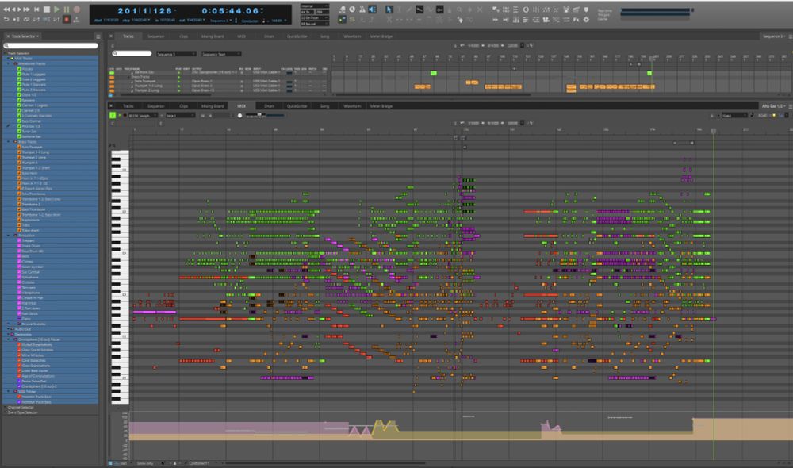
Task: Click the Solo Trumpet track orange icon
Action: (x=19, y=148)
